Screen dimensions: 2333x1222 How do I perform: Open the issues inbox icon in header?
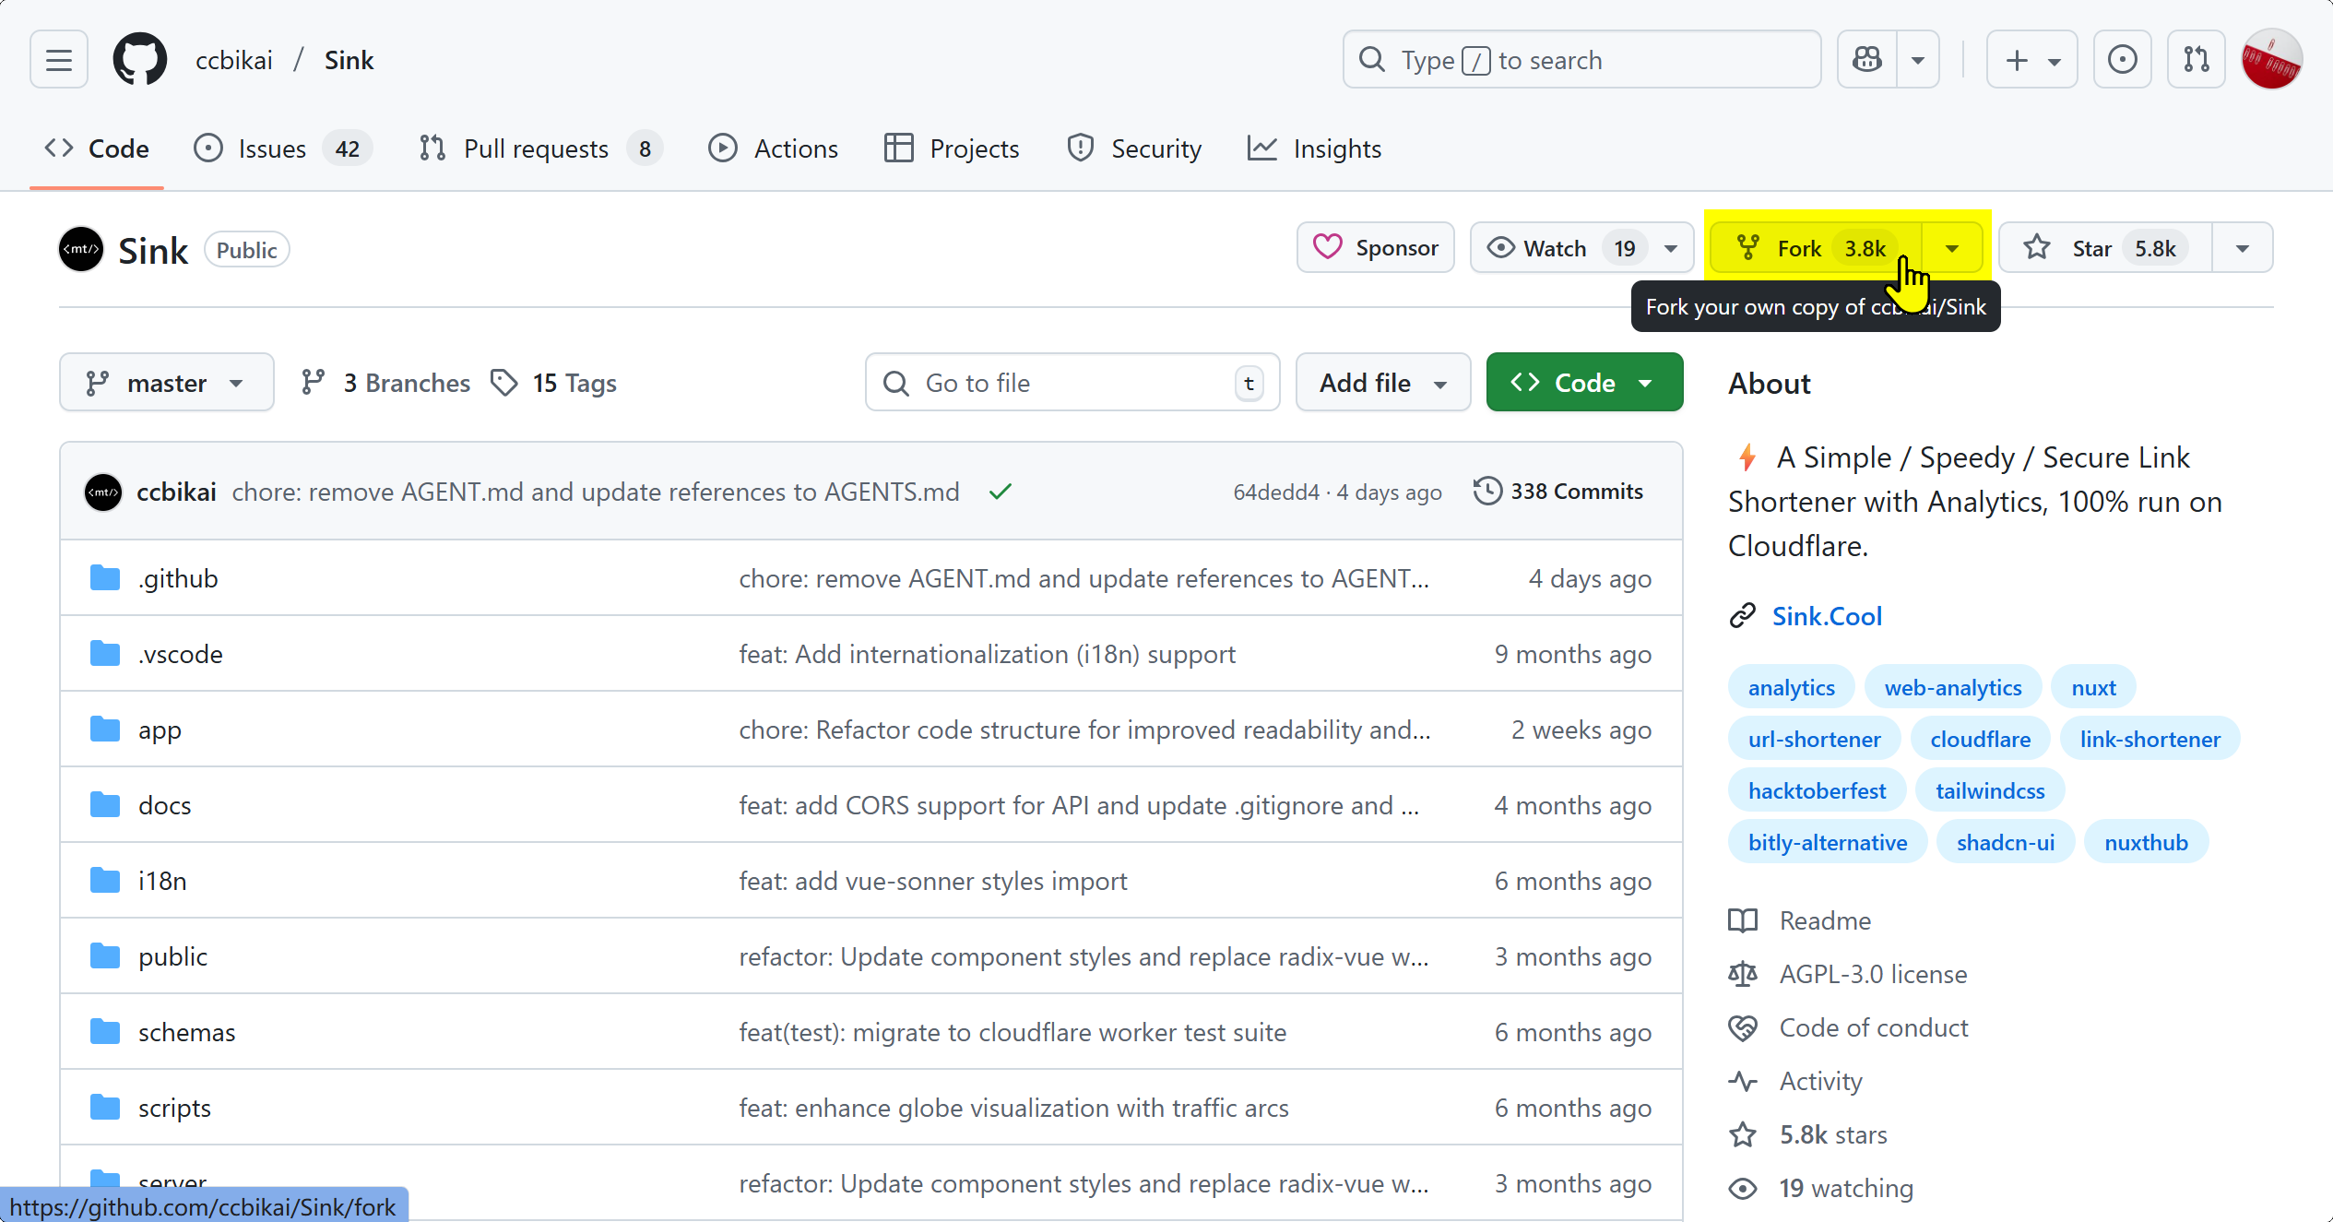tap(2122, 60)
